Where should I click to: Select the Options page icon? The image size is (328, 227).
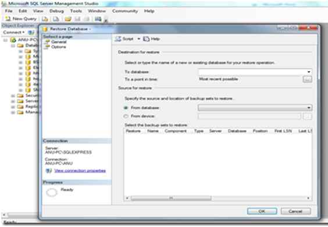coord(47,47)
